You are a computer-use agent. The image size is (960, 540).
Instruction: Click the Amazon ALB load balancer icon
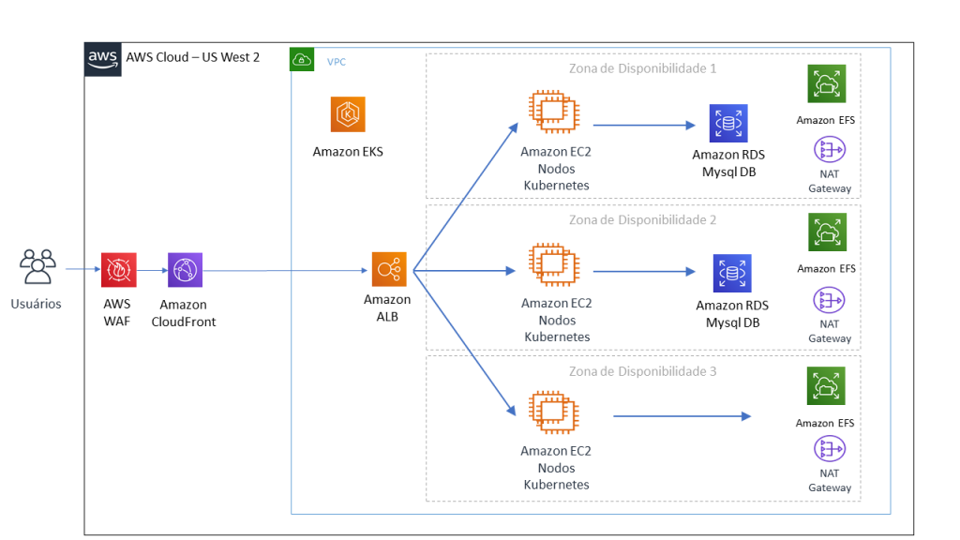[x=389, y=269]
